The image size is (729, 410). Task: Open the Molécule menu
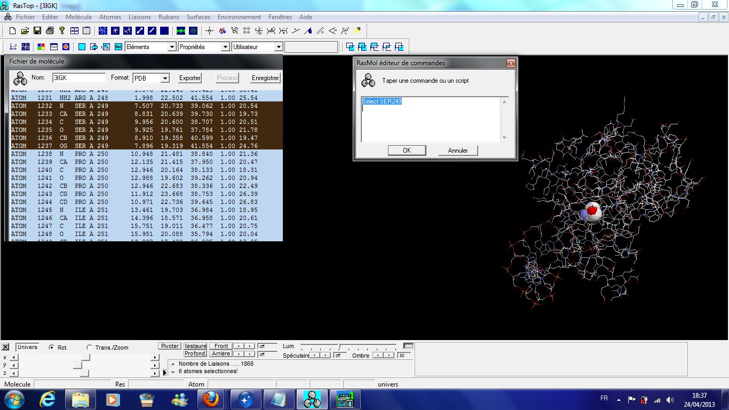point(78,17)
